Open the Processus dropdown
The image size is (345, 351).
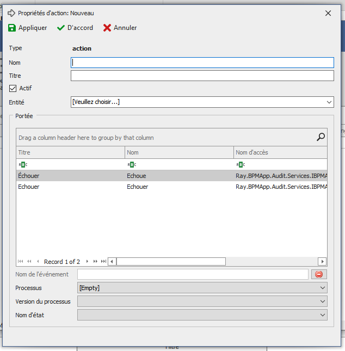(202, 288)
